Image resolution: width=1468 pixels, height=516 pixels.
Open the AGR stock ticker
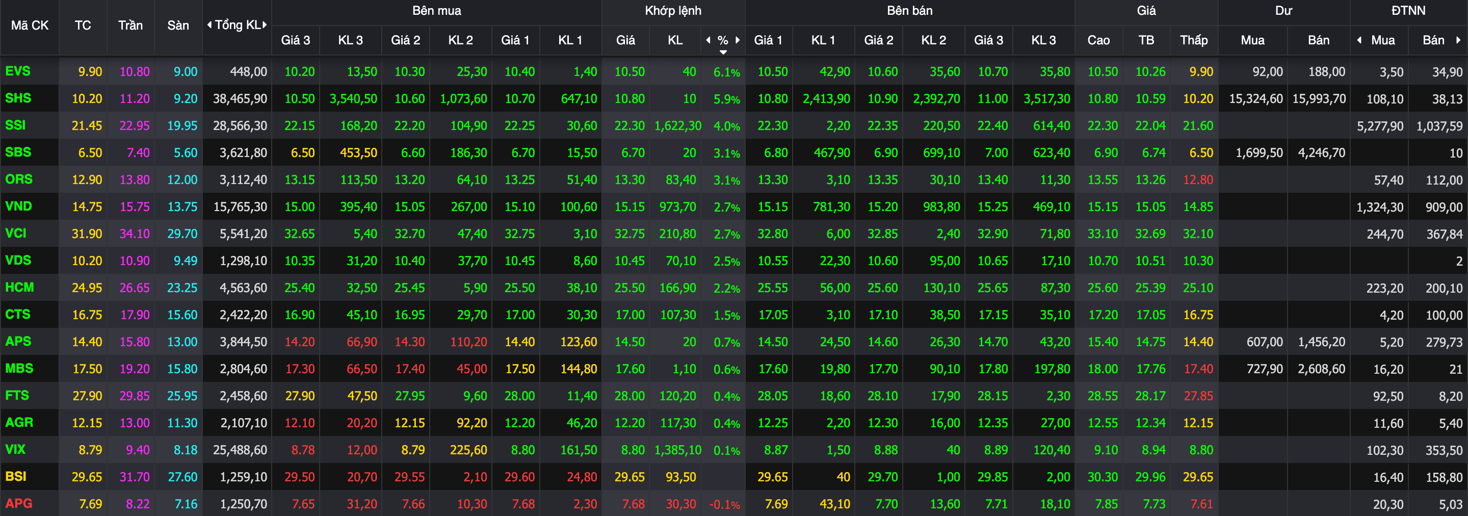click(x=19, y=423)
